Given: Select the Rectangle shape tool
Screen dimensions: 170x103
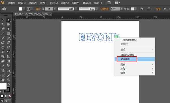Looking at the screenshot, I should pos(8,34).
